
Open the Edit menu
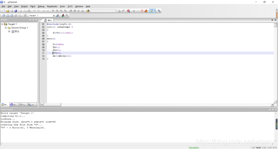click(9, 6)
